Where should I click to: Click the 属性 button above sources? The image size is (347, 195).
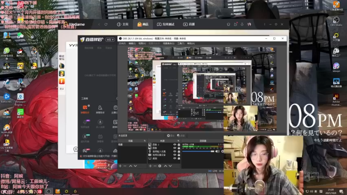tap(170, 136)
